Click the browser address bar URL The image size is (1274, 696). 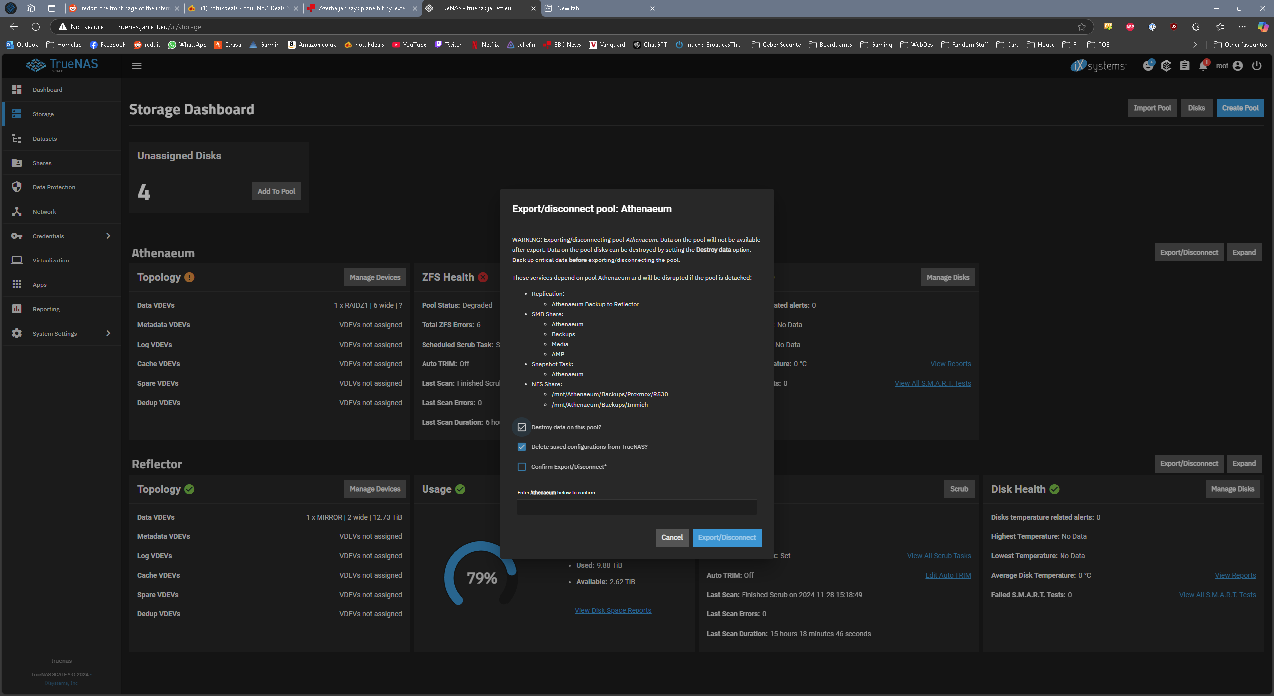point(159,27)
